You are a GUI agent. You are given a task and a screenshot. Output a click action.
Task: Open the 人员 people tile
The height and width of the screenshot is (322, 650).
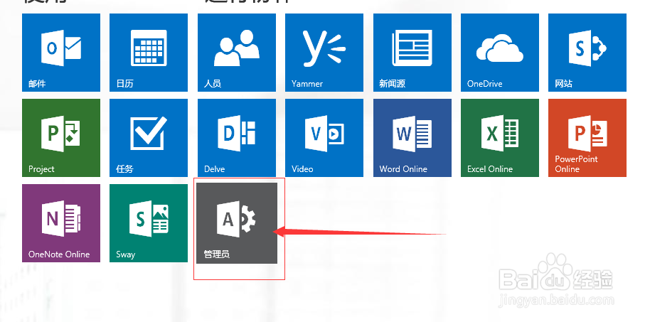(x=237, y=52)
